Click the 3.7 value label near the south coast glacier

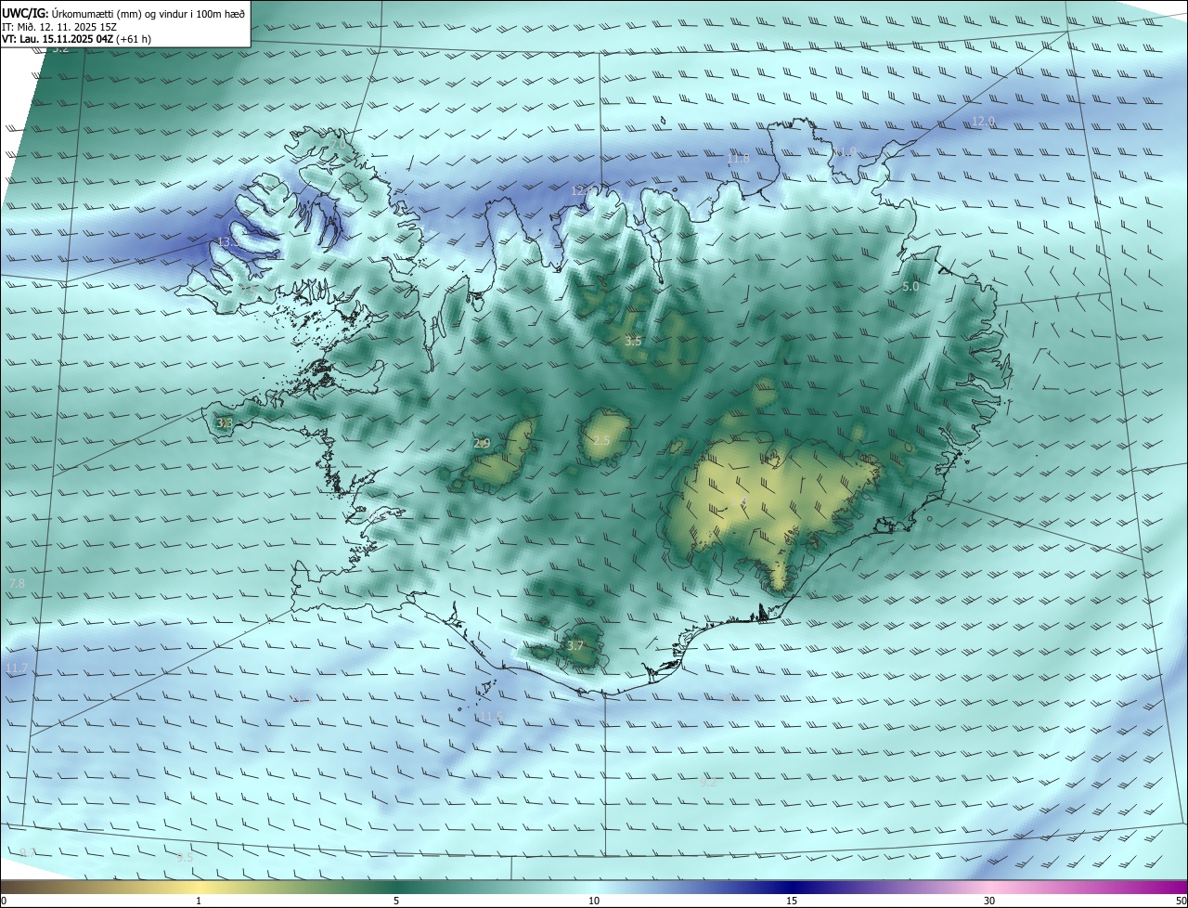(575, 646)
